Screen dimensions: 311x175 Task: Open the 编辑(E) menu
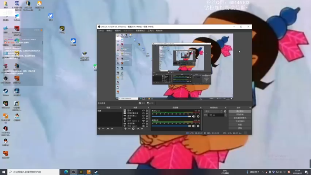[x=109, y=31]
